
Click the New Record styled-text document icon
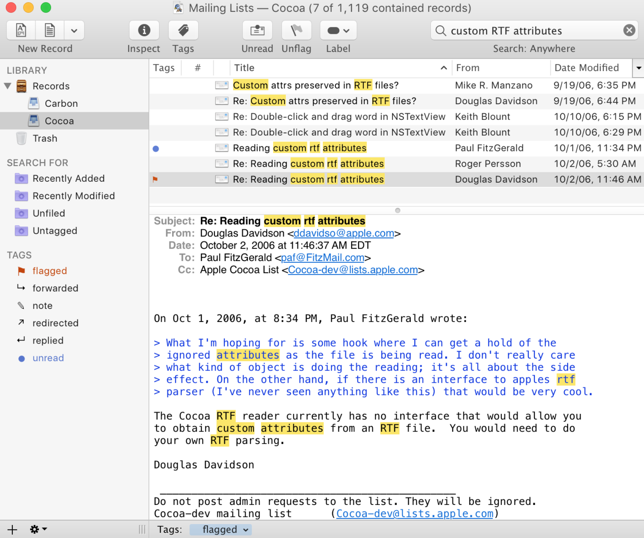pos(21,30)
